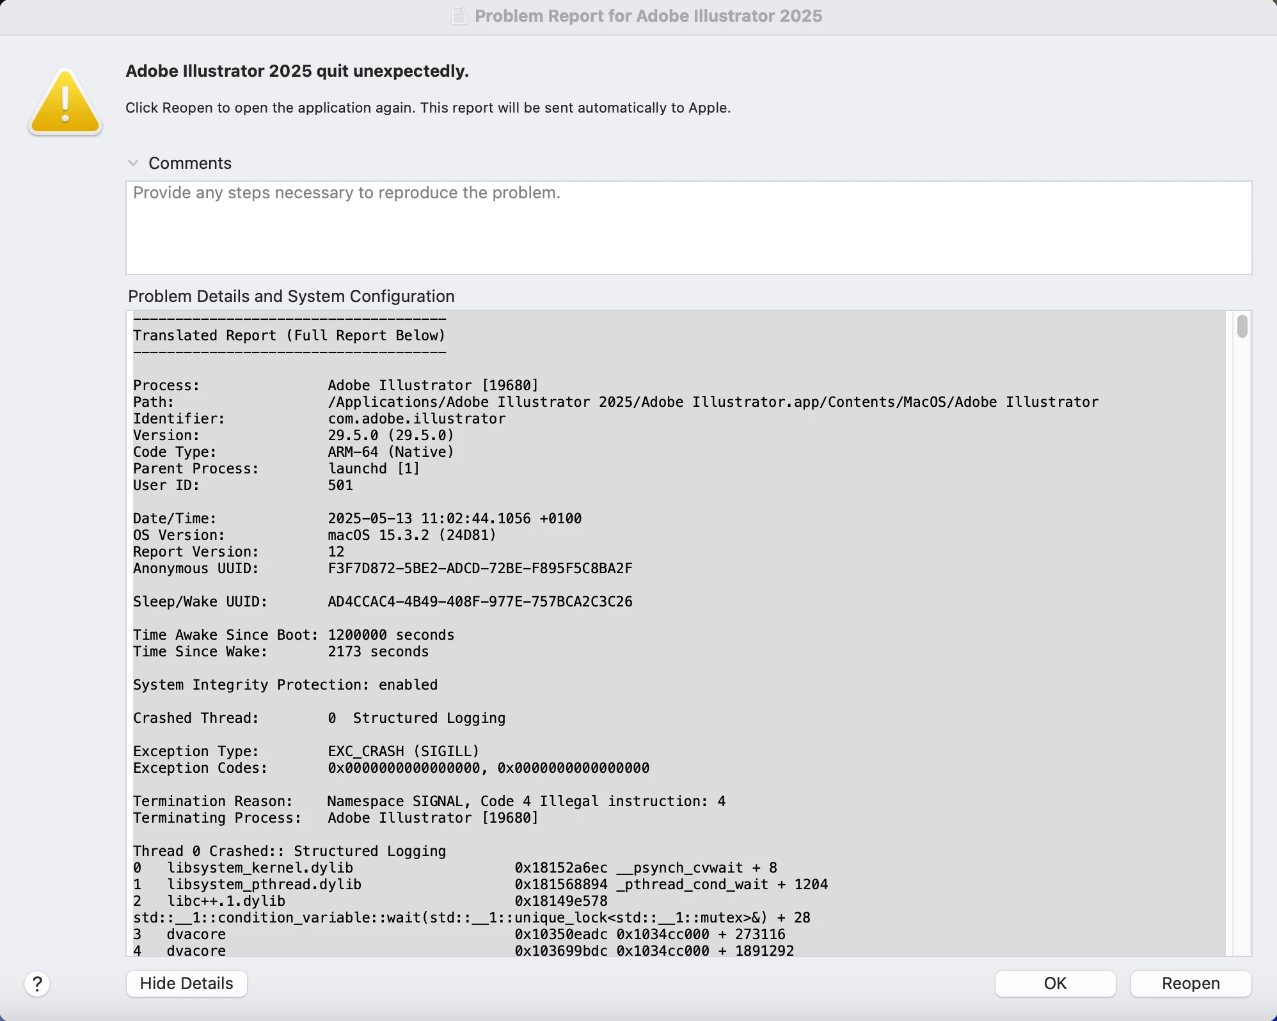
Task: Click the Anonymous UUID value
Action: [x=480, y=568]
